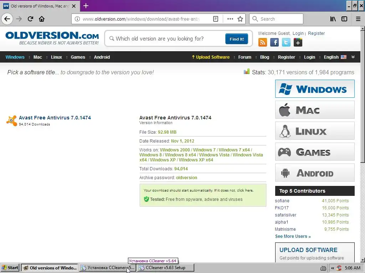Screen dimensions: 365x273
Task: Open page actions three-dots menu
Action: pyautogui.click(x=230, y=19)
